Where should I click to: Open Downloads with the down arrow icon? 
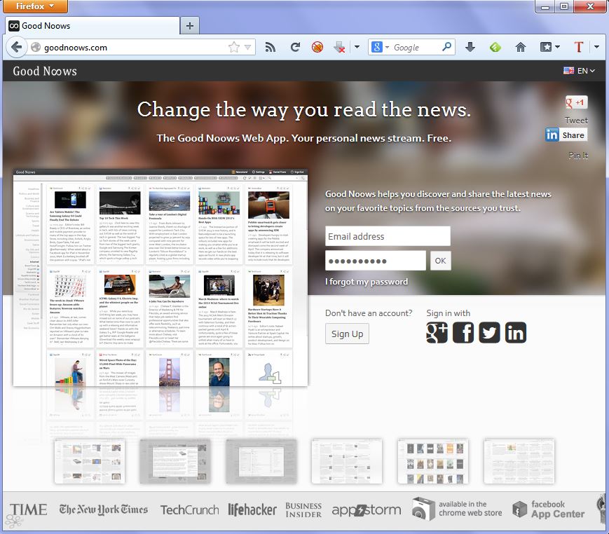pyautogui.click(x=470, y=48)
